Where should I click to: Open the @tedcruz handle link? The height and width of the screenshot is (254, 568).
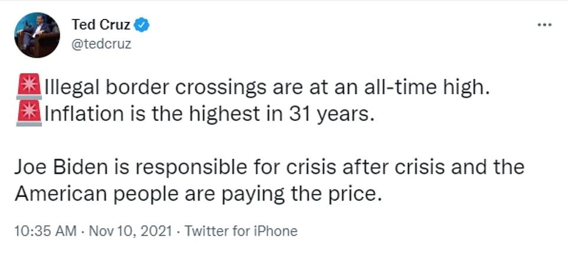tap(102, 44)
